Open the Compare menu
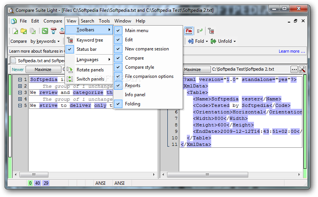 point(53,21)
